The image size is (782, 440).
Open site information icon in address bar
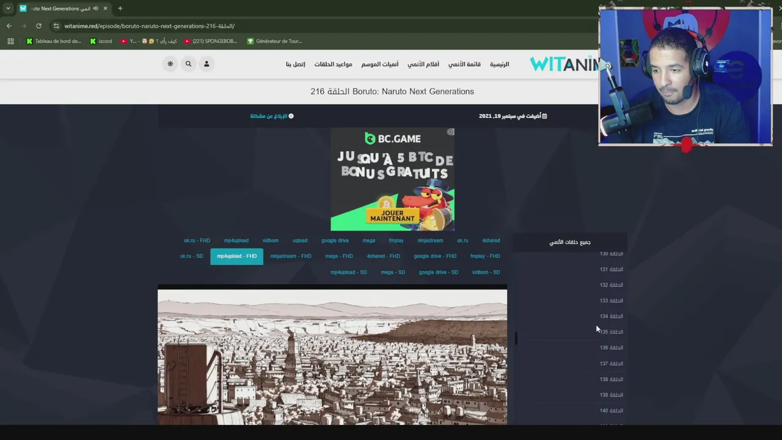pyautogui.click(x=56, y=26)
